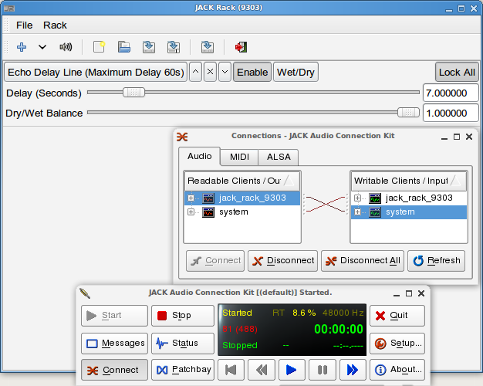Click the Dry/Wet Balance slider handle
This screenshot has height=386, width=483.
coord(408,113)
